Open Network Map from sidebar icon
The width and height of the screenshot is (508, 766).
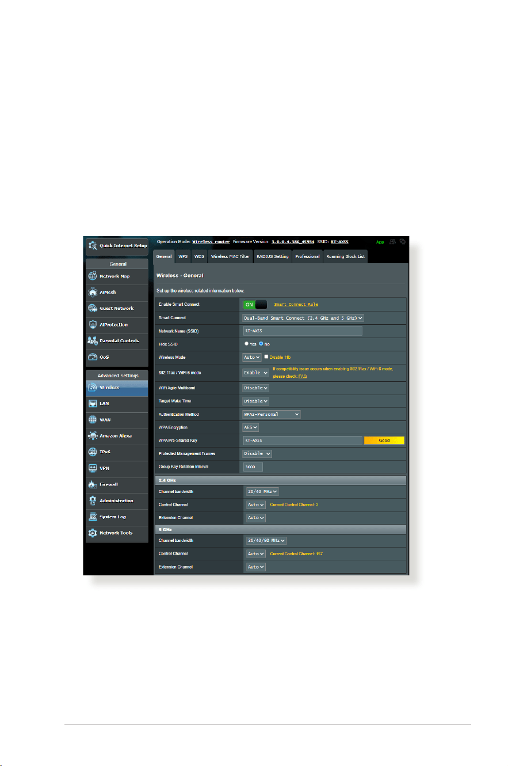pos(93,276)
